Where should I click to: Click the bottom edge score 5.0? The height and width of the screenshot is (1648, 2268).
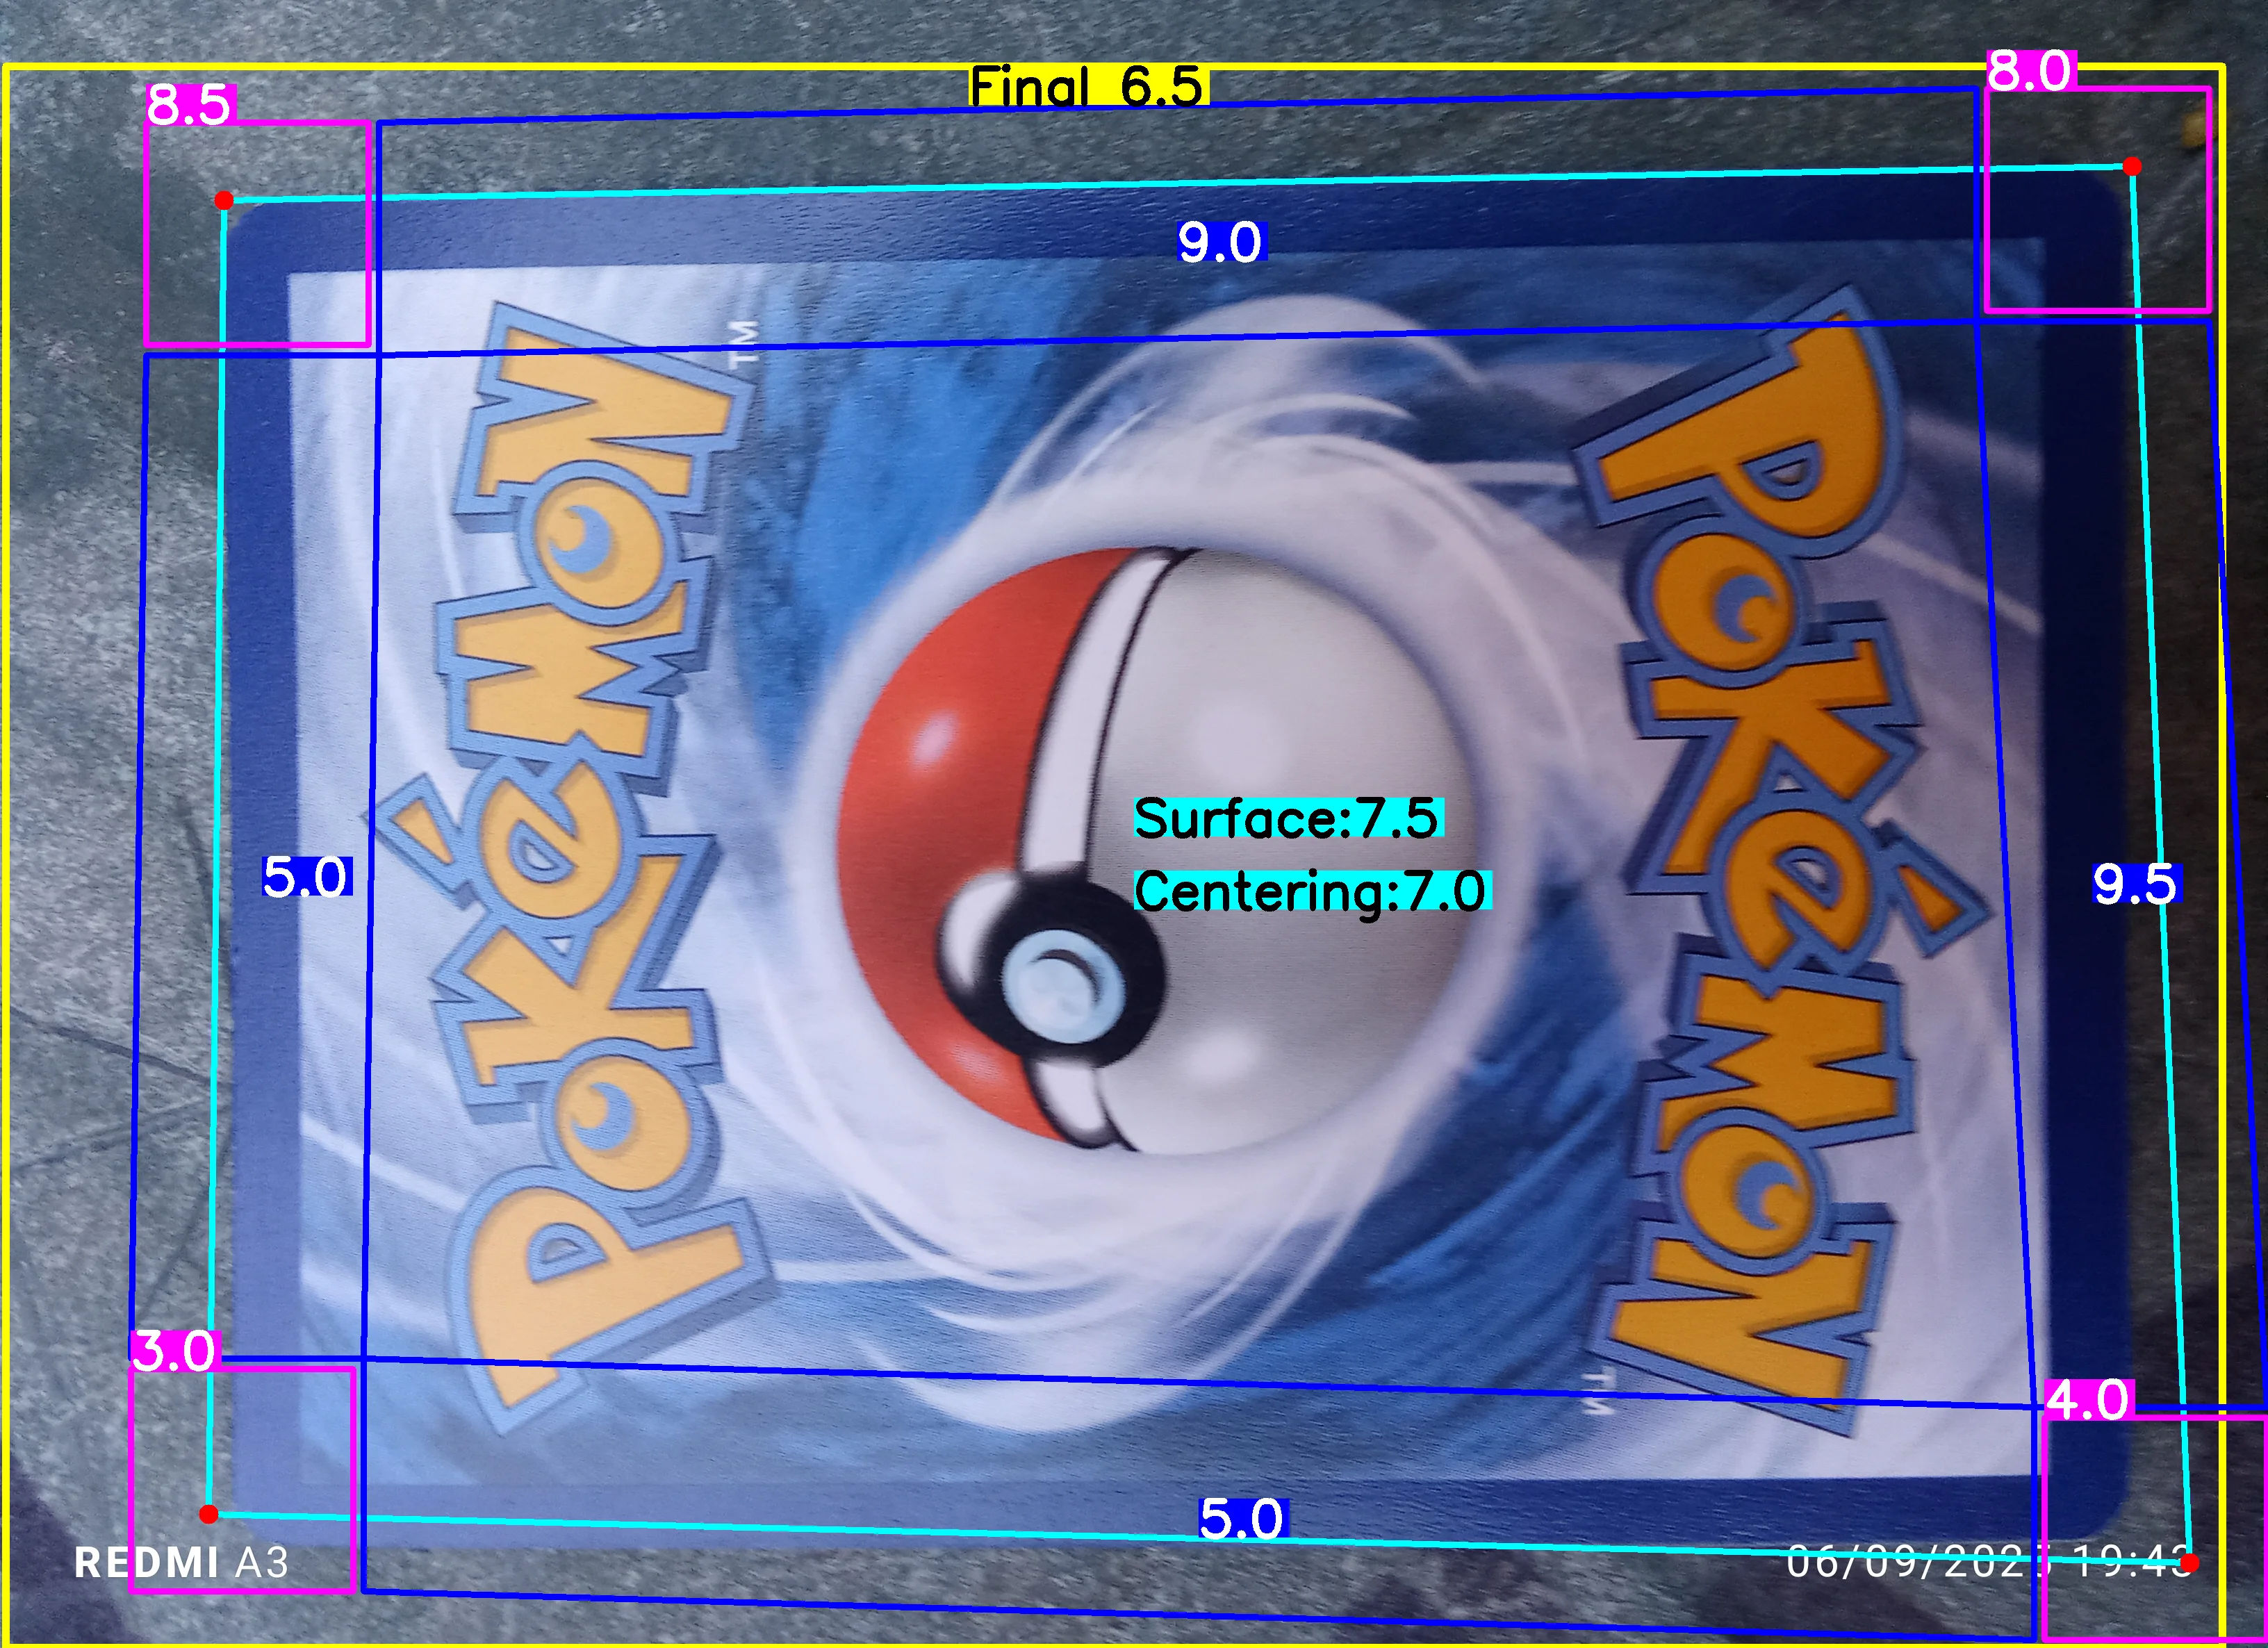1243,1519
